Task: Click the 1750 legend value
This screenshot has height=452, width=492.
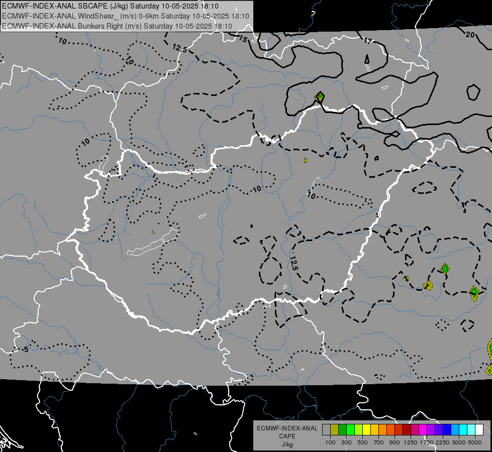Action: (x=427, y=442)
